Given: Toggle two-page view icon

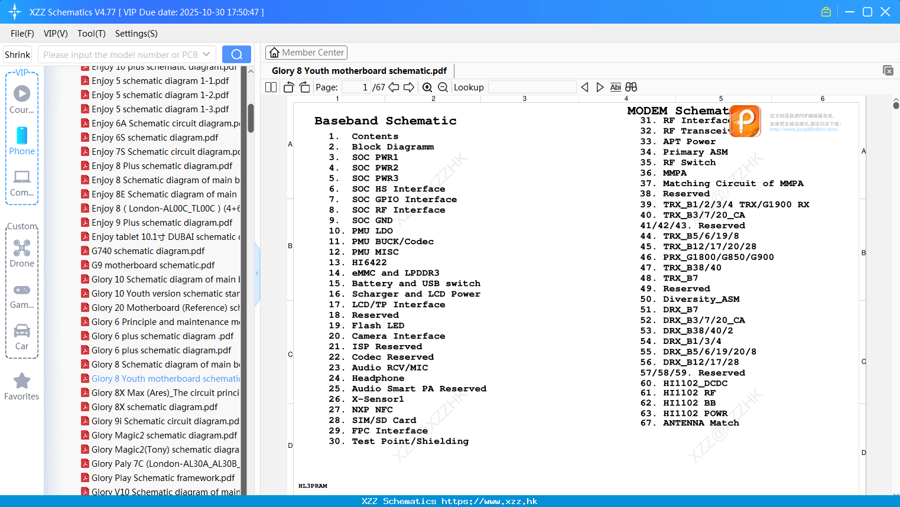Looking at the screenshot, I should click(271, 87).
